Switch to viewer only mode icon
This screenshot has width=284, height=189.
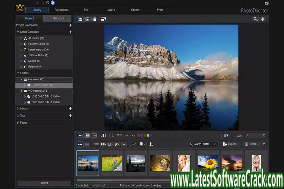click(87, 19)
